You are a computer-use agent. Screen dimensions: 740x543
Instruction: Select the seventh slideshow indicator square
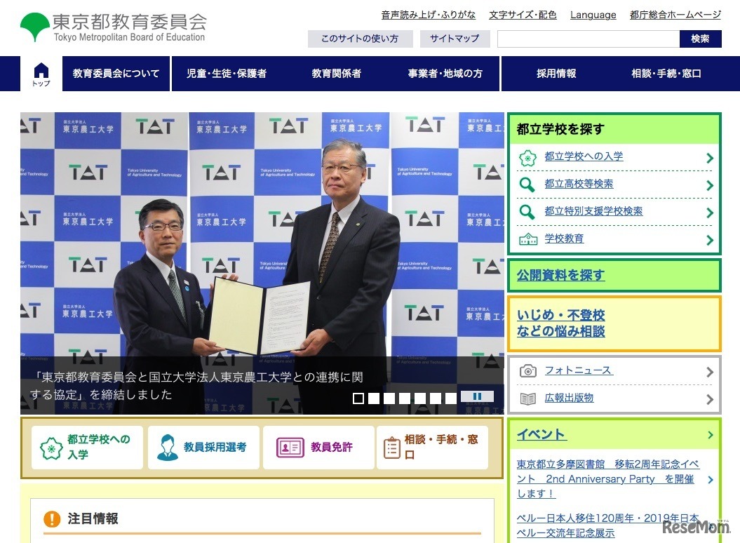451,398
